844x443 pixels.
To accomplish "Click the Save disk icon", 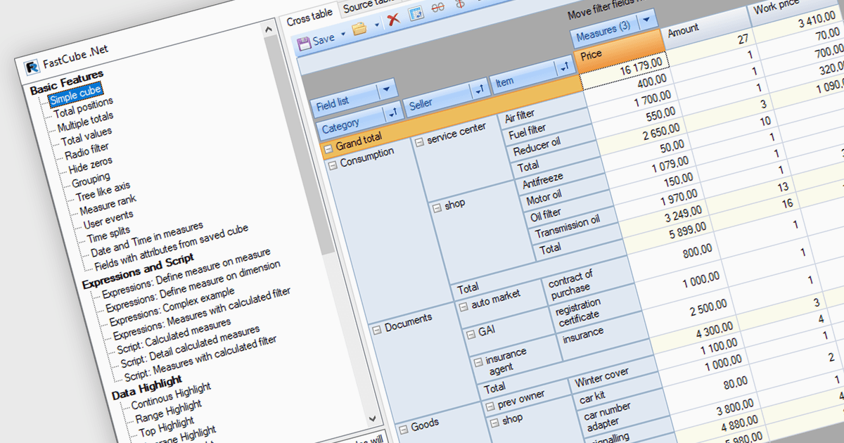I will [304, 43].
